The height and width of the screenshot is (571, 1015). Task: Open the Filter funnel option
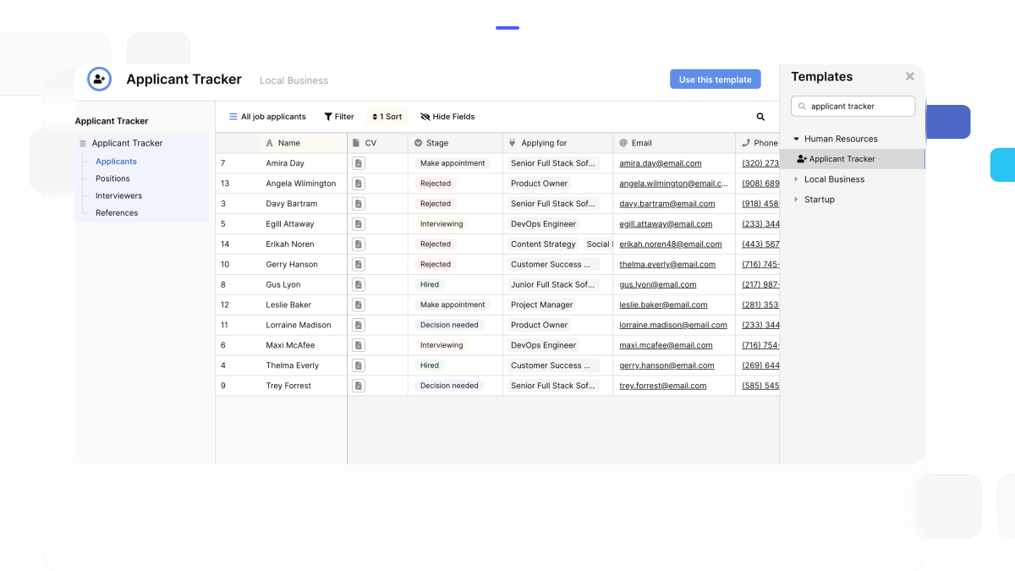(339, 117)
